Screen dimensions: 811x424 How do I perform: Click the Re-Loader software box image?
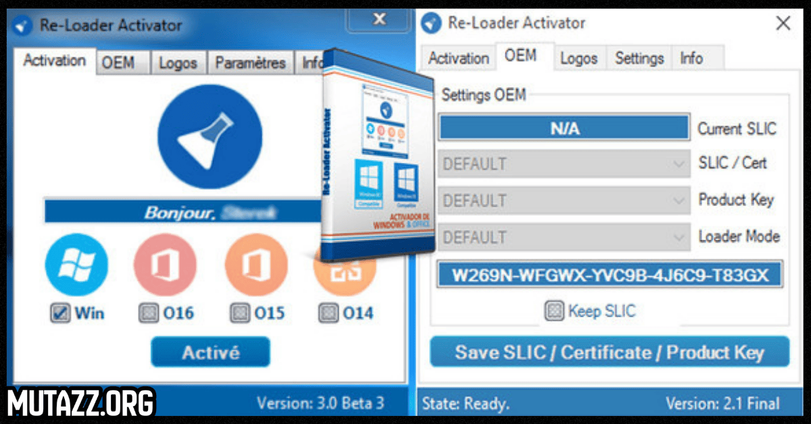377,155
